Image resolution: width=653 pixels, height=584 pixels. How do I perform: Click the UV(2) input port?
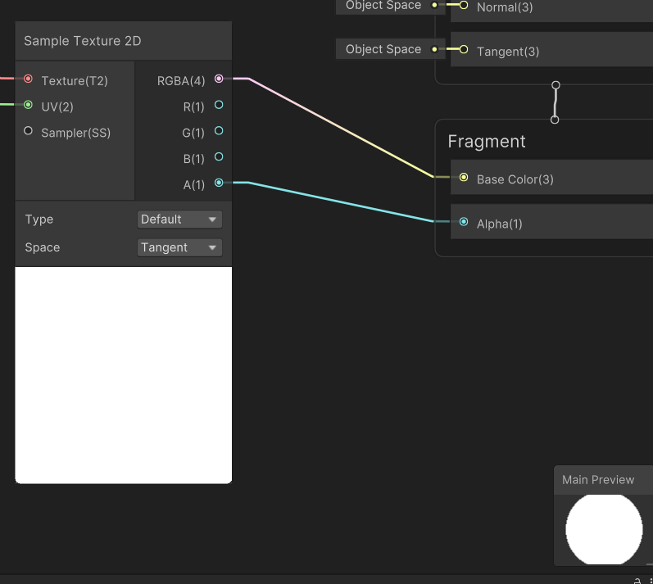pos(28,105)
